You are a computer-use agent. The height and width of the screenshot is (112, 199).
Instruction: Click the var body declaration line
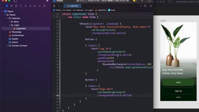coord(83,17)
